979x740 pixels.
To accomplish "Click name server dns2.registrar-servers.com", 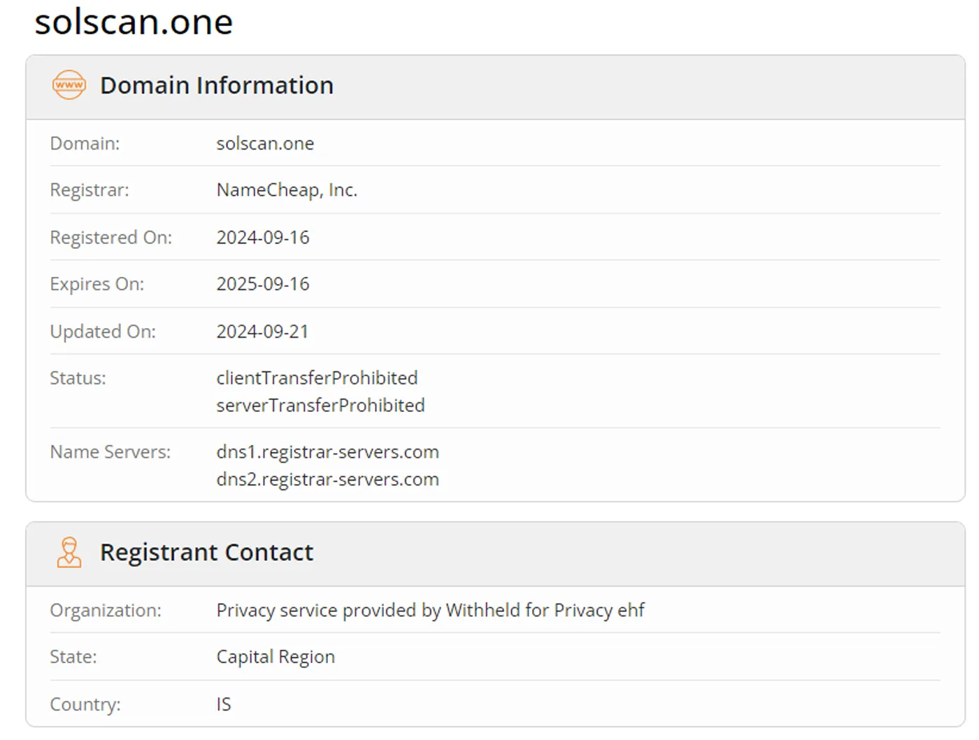I will 327,480.
